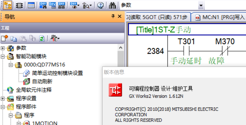This screenshot has width=246, height=125.
Task: Click the T301 contact in the ladder
Action: coord(186,51)
